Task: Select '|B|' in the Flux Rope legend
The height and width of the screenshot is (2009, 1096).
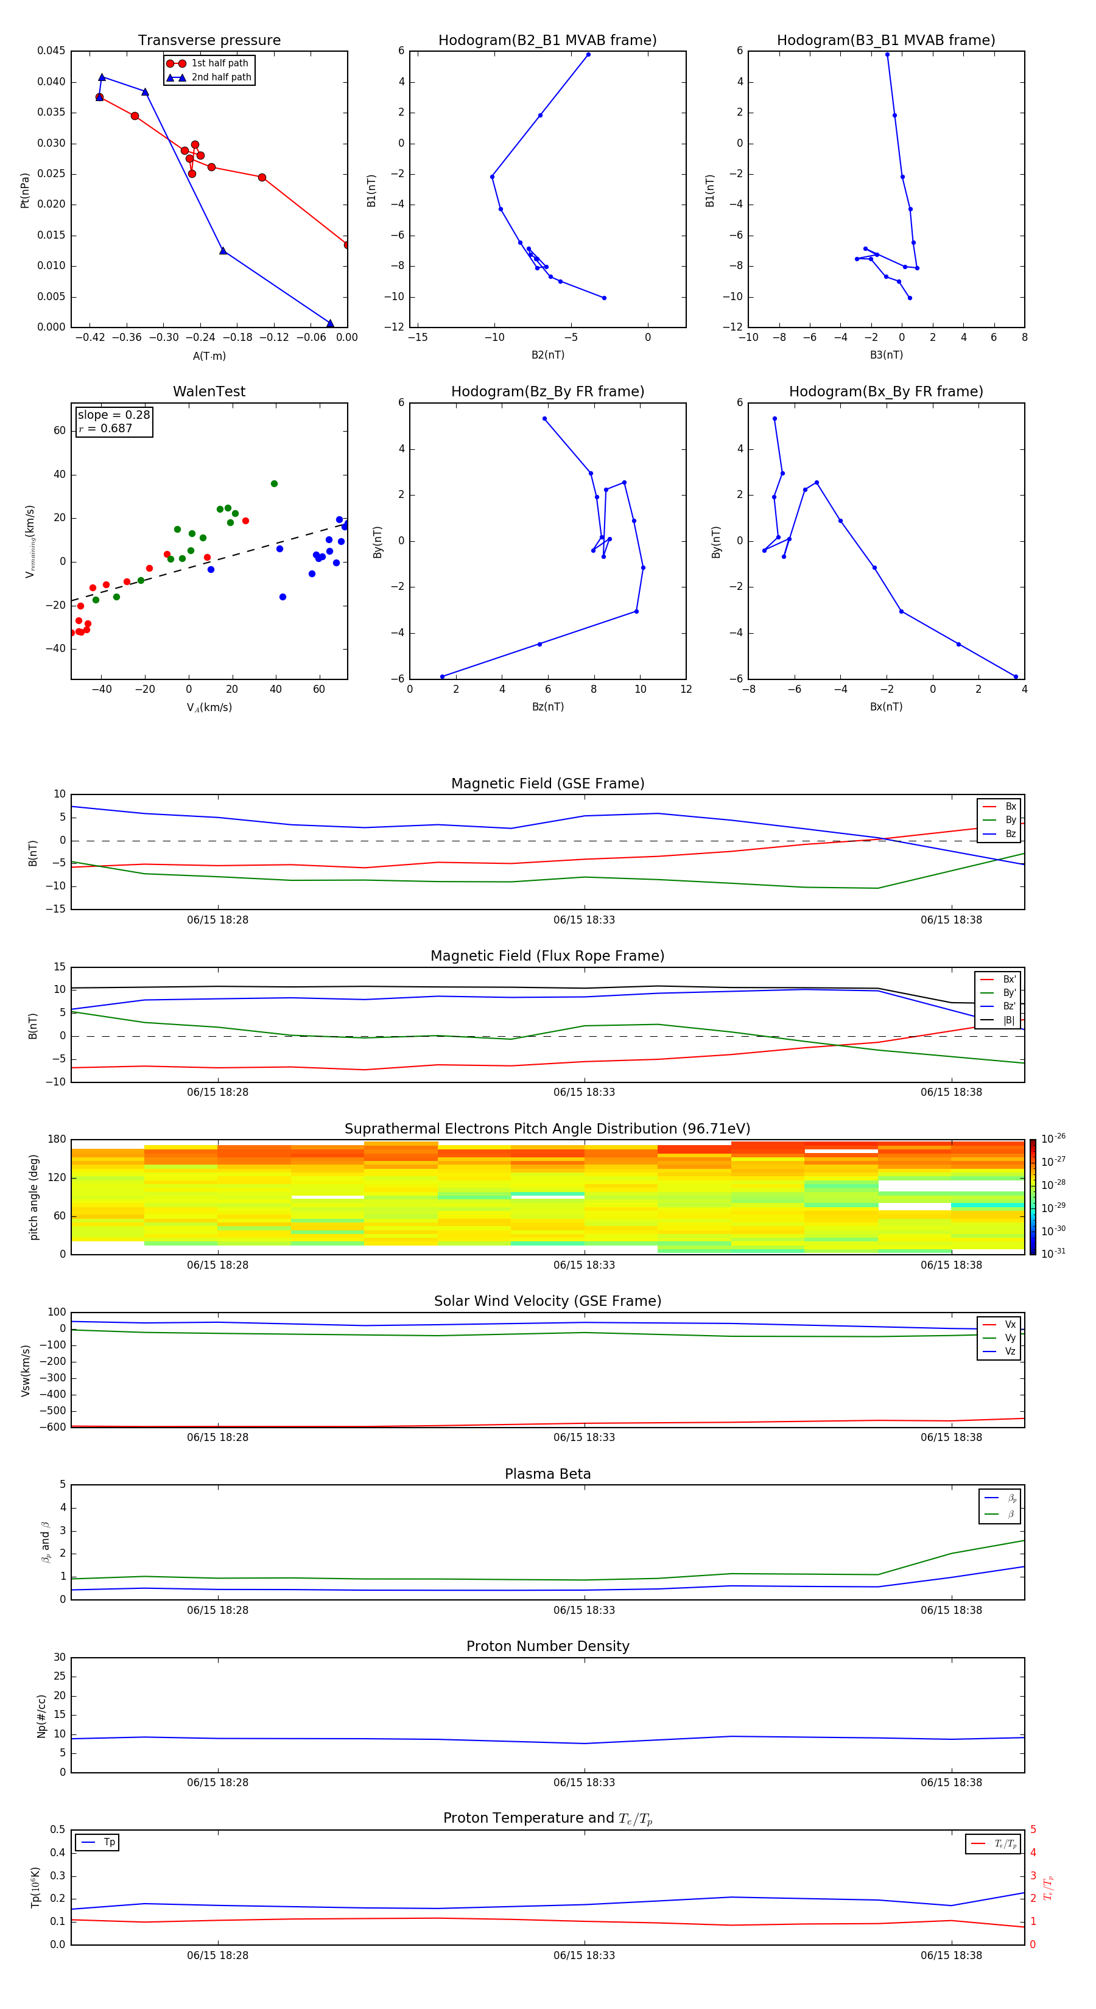Action: (x=999, y=1020)
